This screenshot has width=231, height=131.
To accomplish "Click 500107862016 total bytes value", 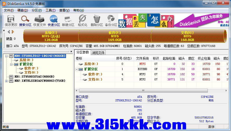I will (x=204, y=118).
